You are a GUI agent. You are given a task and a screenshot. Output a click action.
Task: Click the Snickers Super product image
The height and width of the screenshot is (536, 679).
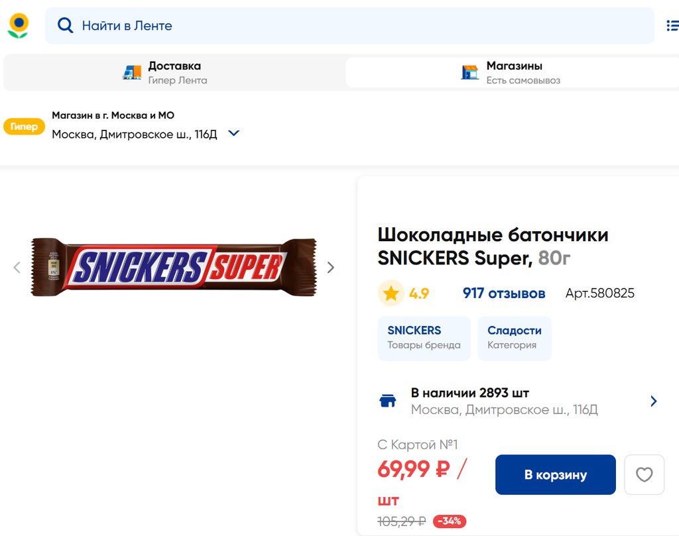174,267
